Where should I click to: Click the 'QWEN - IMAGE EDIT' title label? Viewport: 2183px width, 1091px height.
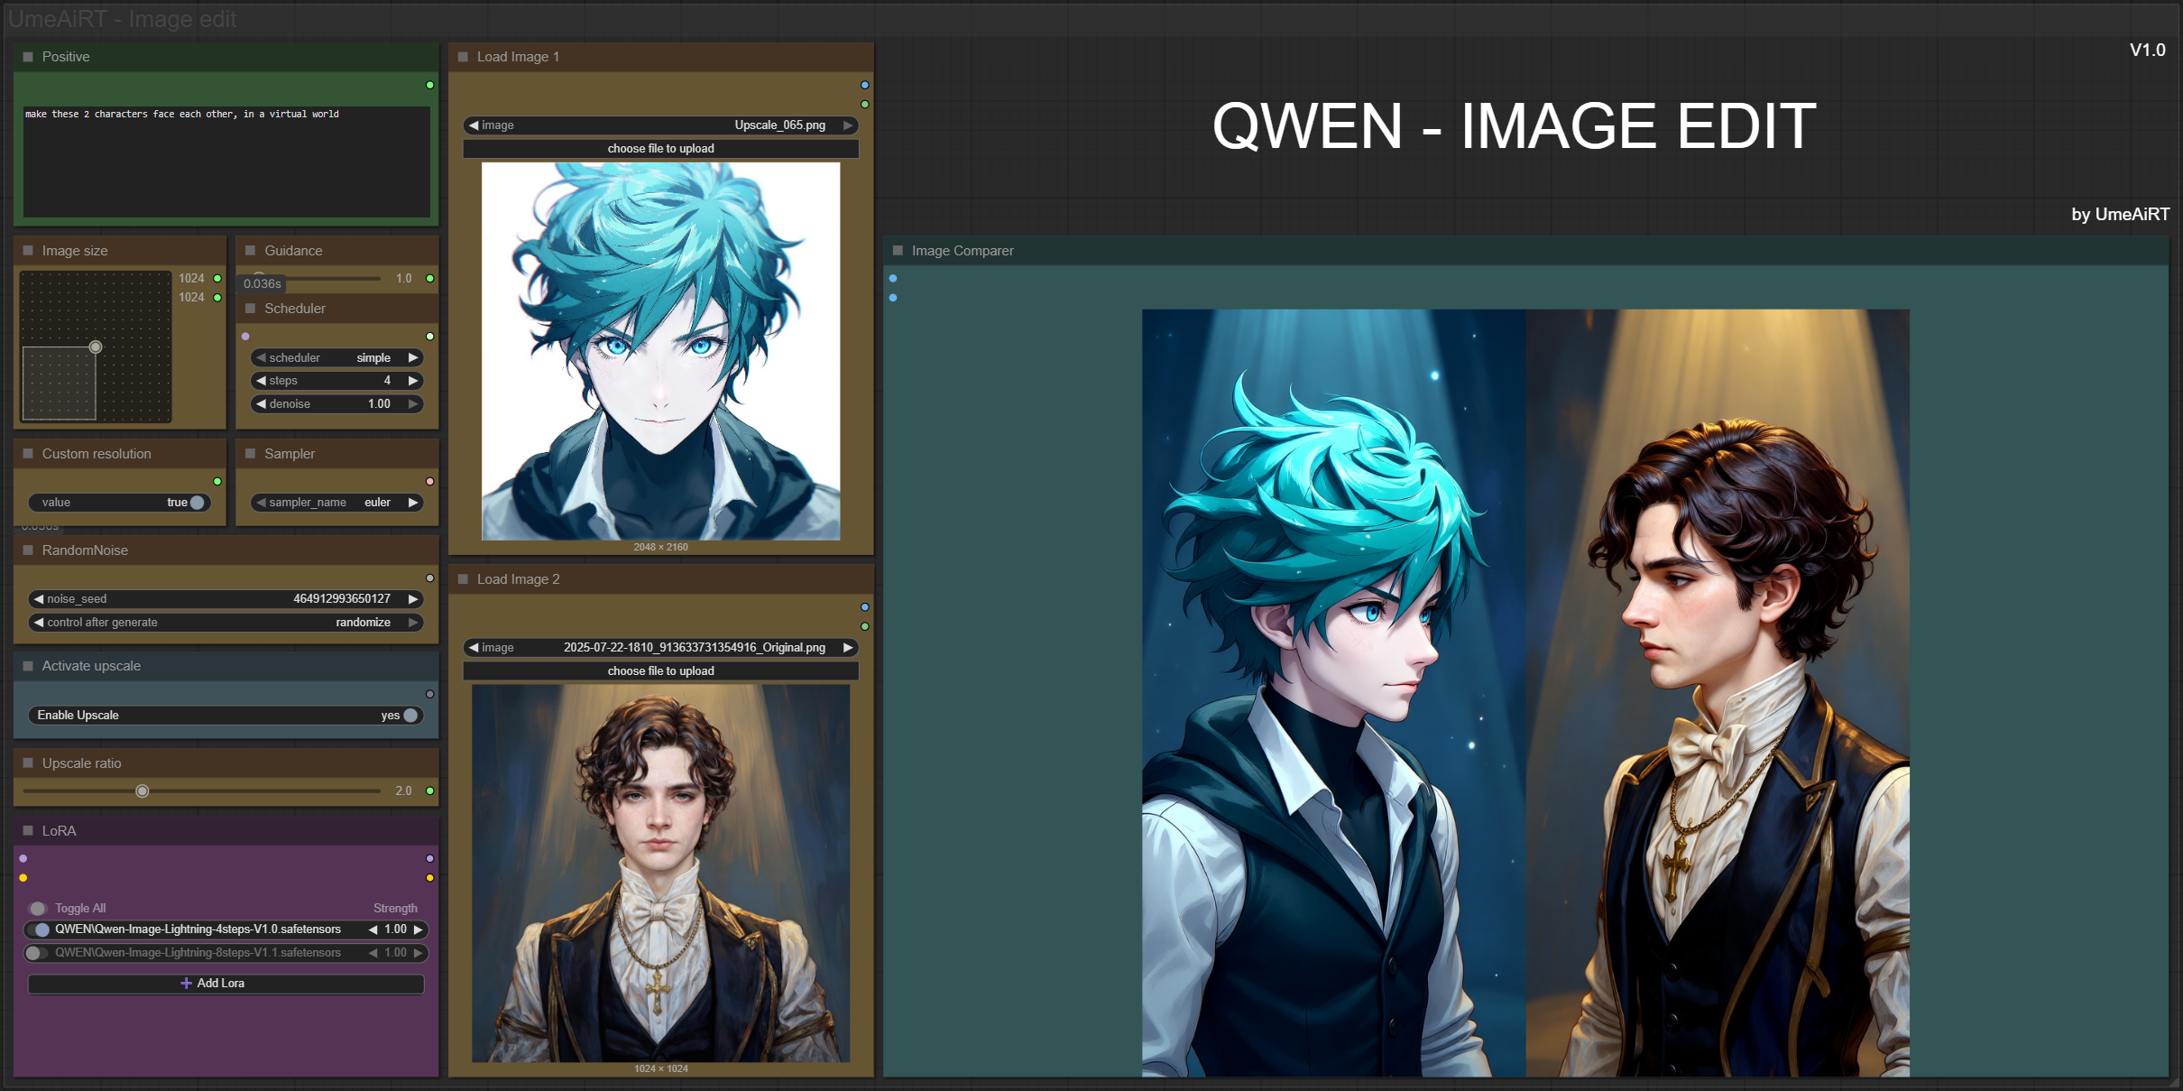click(x=1514, y=125)
